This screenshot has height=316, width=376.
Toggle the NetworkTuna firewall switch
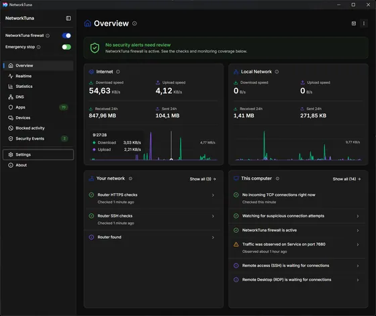[66, 36]
